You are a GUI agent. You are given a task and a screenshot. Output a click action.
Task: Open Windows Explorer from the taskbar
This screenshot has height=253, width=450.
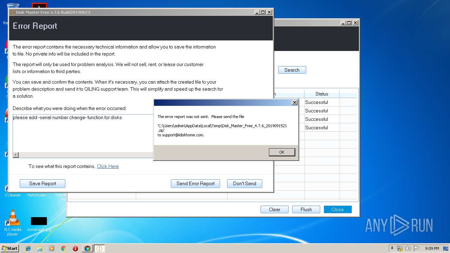(x=40, y=248)
